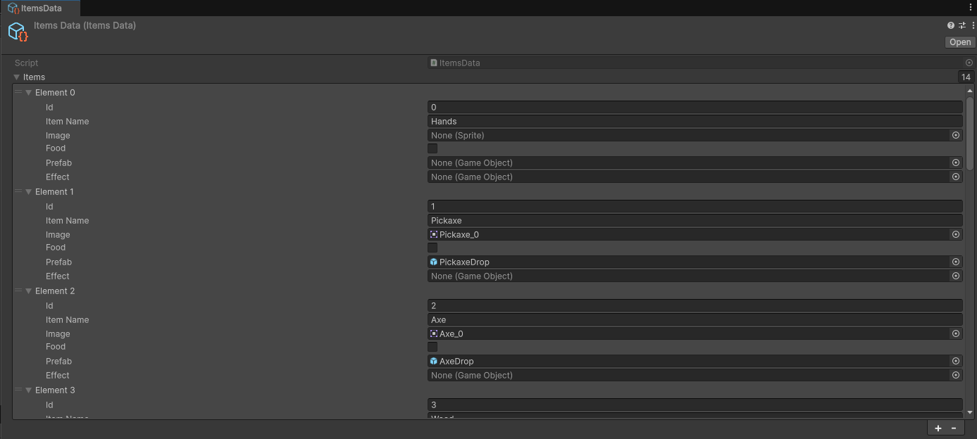The height and width of the screenshot is (439, 977).
Task: Open the inspector three-dot context menu
Action: 973,25
